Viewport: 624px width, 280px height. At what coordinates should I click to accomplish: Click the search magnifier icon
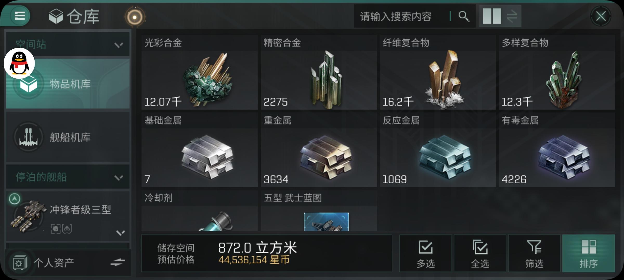[x=464, y=16]
